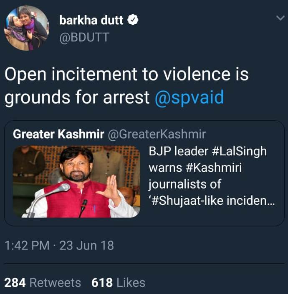Screen dimensions: 288x294
Task: Click the #LalSingh hashtag
Action: point(240,151)
